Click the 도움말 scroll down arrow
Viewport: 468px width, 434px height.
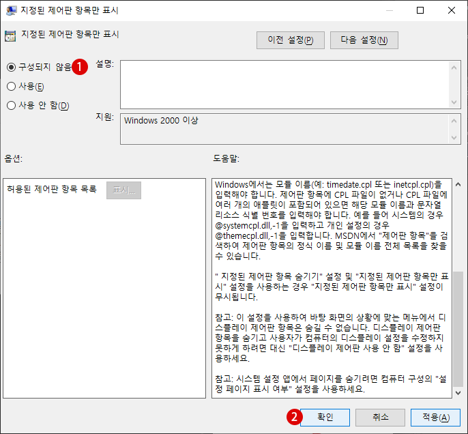coord(458,393)
